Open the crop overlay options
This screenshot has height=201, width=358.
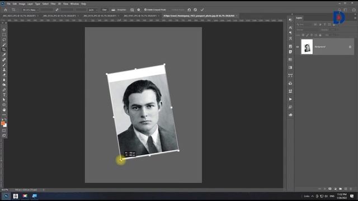132,10
